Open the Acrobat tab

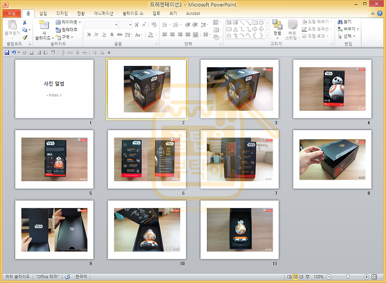pyautogui.click(x=193, y=14)
